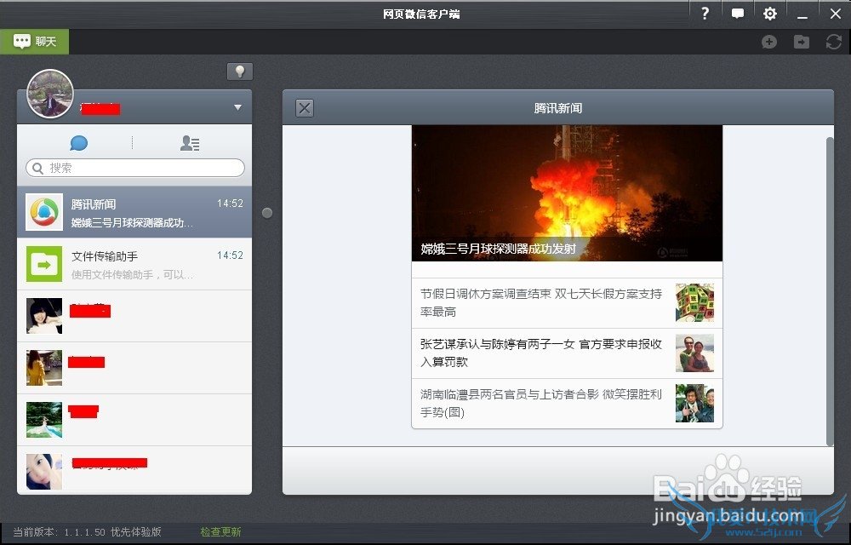Switch to contacts list tab
This screenshot has height=545, width=851.
coord(190,143)
